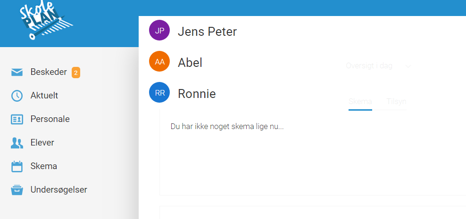Switch to the Skema tab
The height and width of the screenshot is (219, 466).
coord(360,101)
